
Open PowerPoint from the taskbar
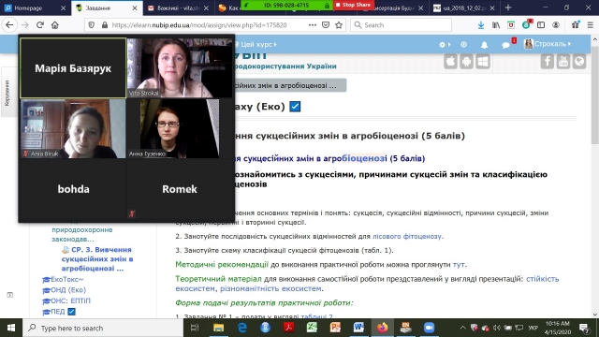tap(335, 328)
